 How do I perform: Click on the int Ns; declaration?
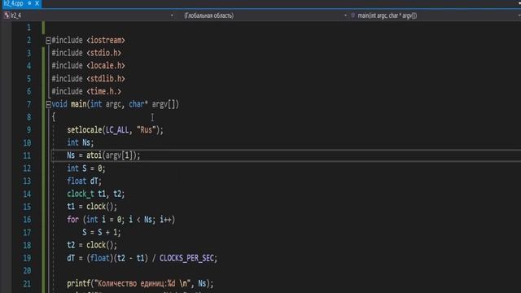click(x=81, y=143)
